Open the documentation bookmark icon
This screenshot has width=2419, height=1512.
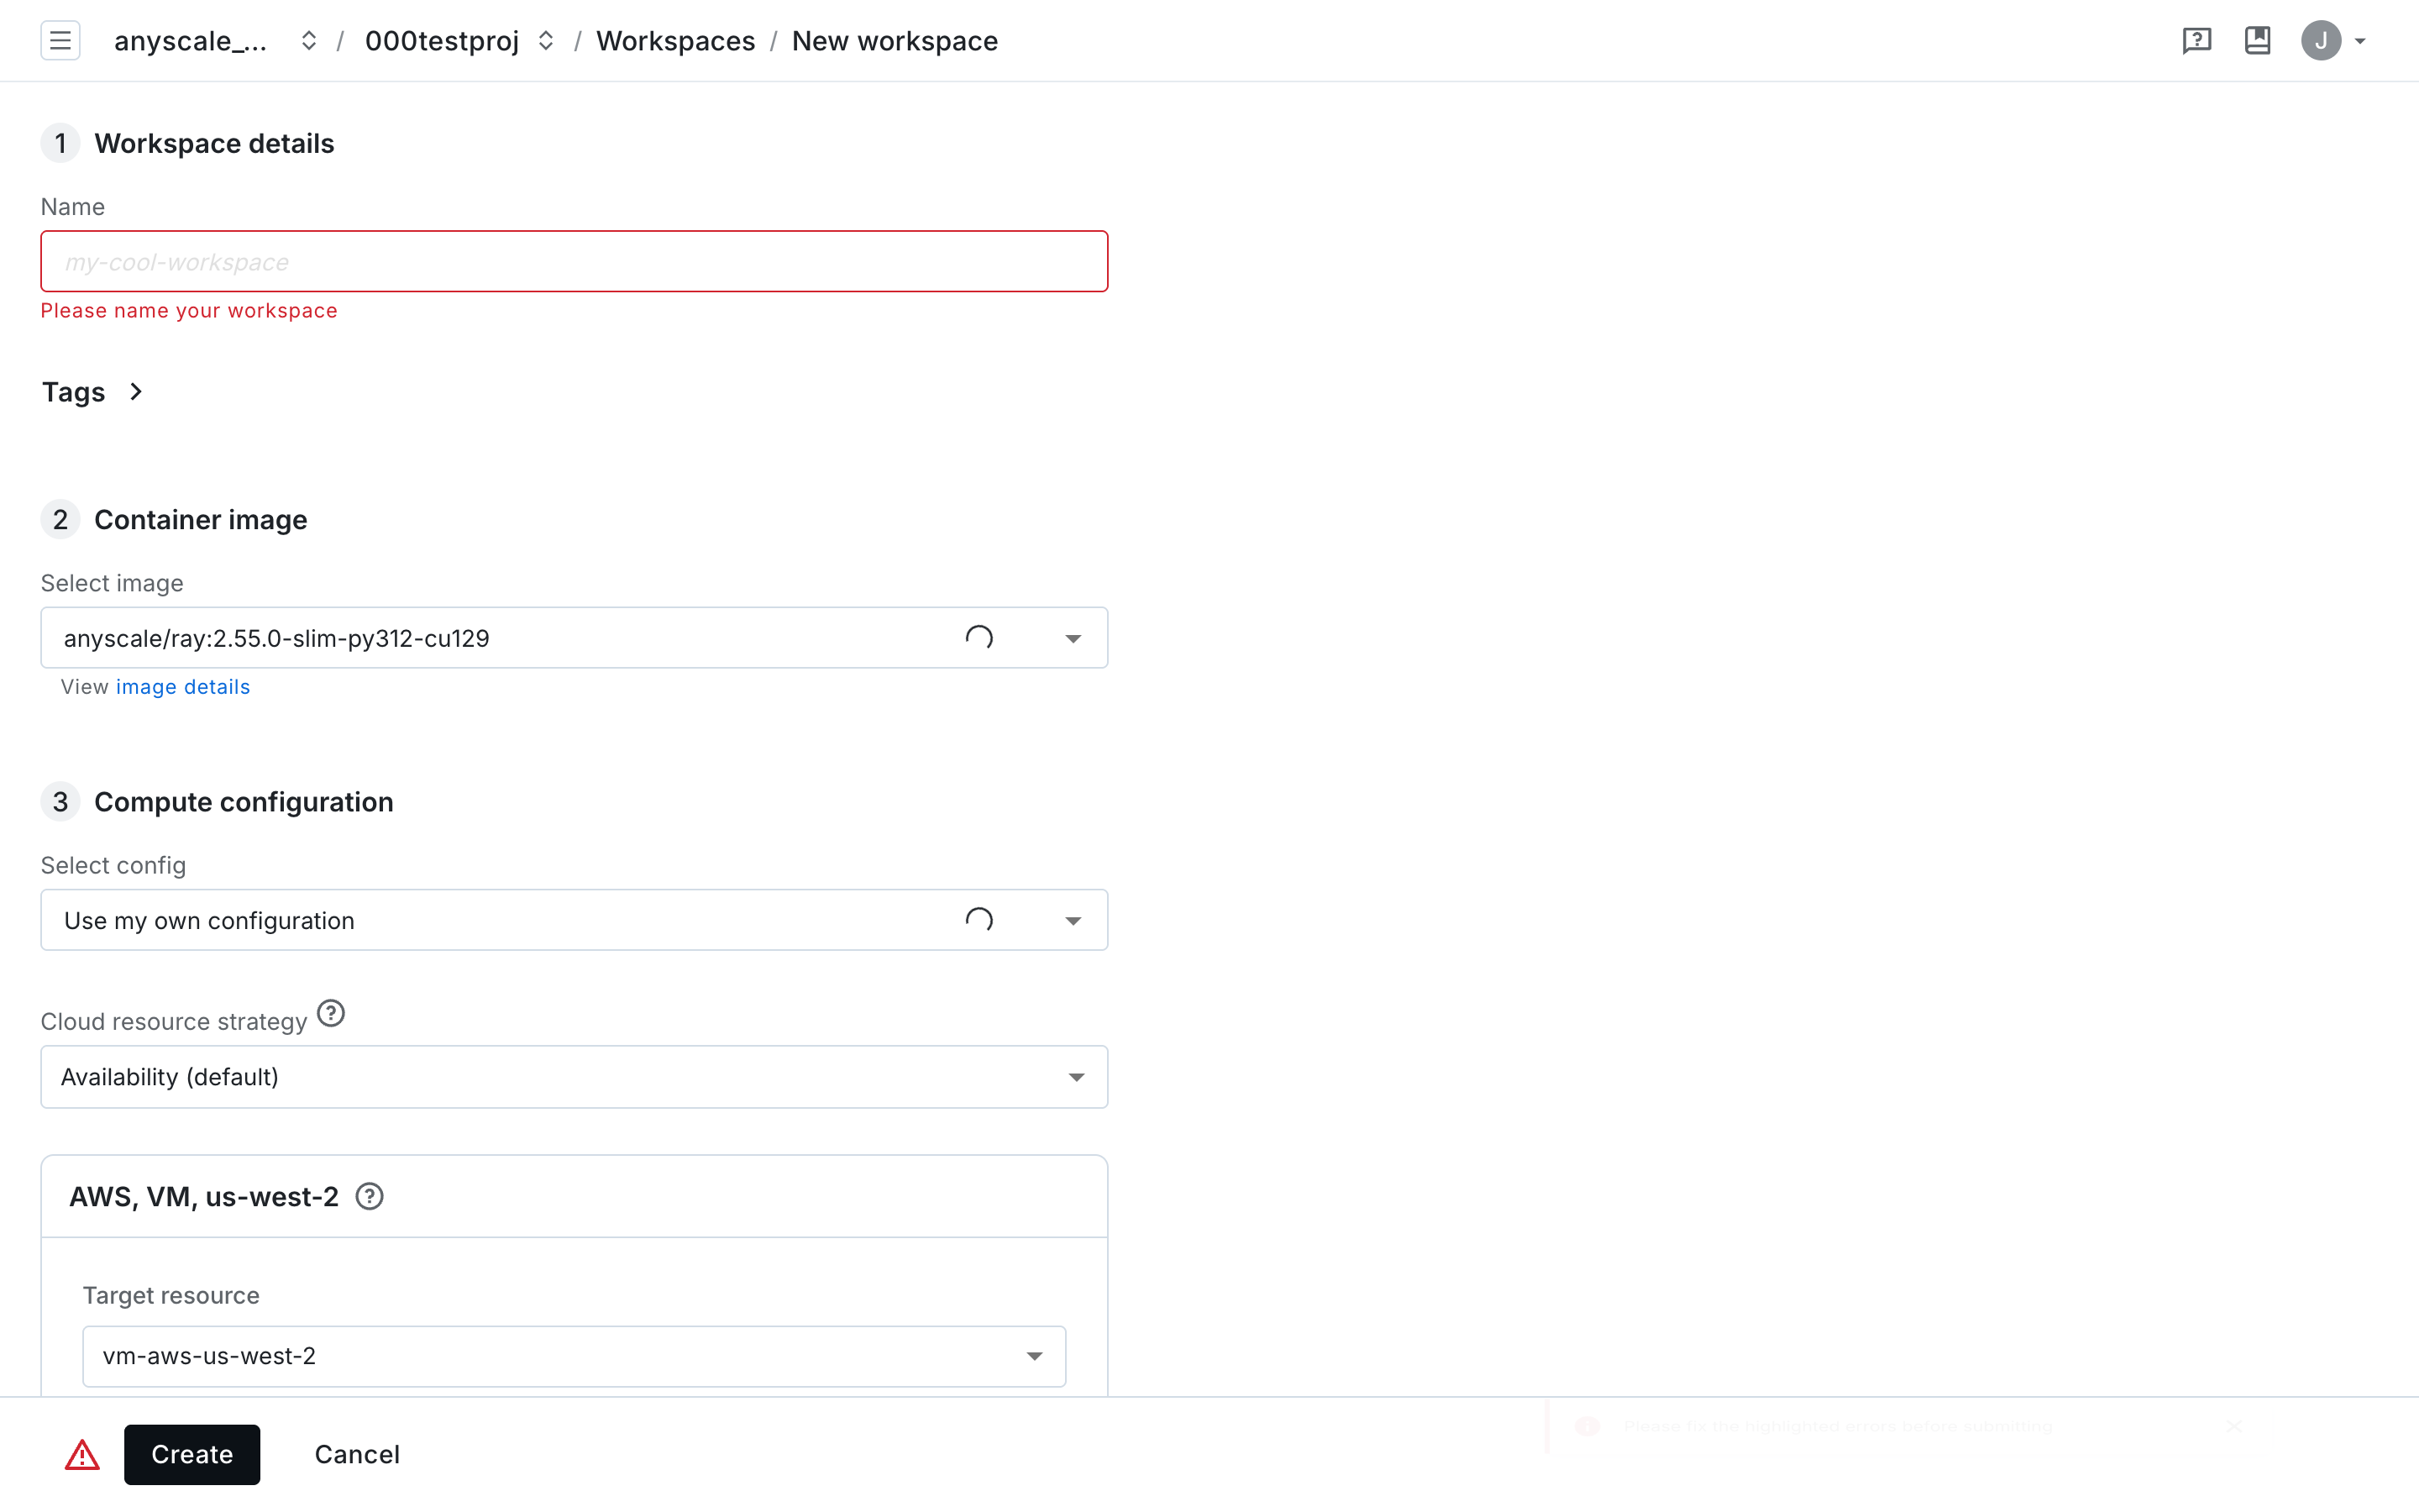point(2257,41)
